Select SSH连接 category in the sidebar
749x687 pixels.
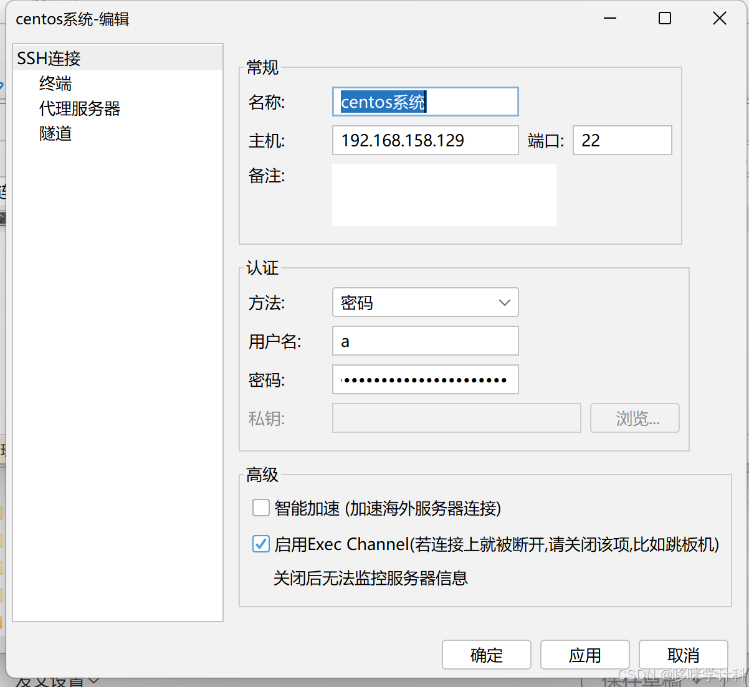(x=48, y=58)
